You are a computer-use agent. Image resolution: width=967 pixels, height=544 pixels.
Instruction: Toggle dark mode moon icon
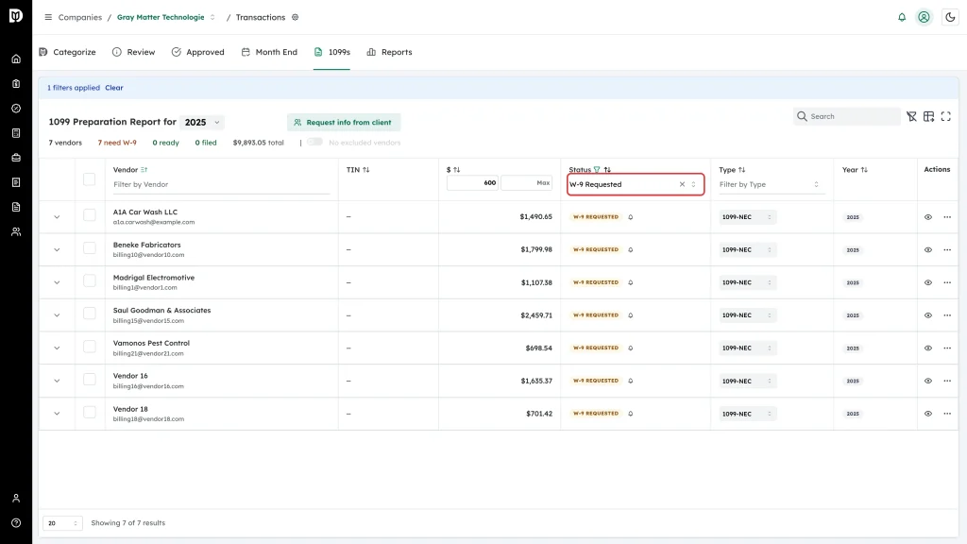click(950, 17)
